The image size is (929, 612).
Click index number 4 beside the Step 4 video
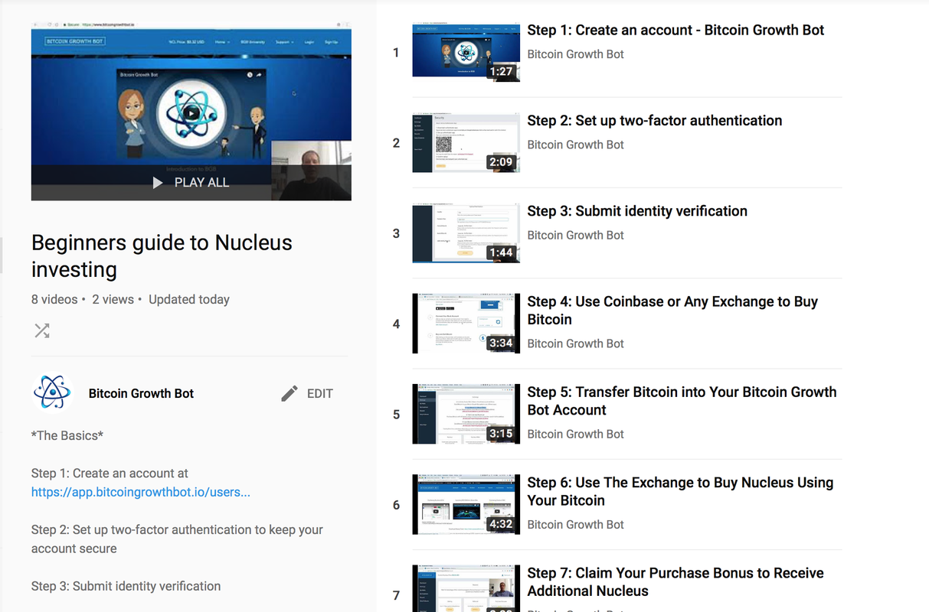click(x=396, y=324)
